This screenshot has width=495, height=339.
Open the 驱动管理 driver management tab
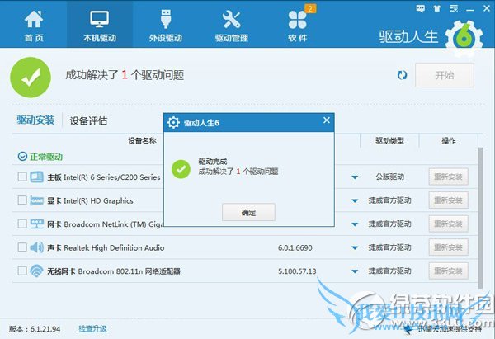(x=231, y=26)
